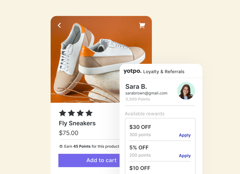Click Sara B.'s email address
This screenshot has height=174, width=240.
[146, 93]
